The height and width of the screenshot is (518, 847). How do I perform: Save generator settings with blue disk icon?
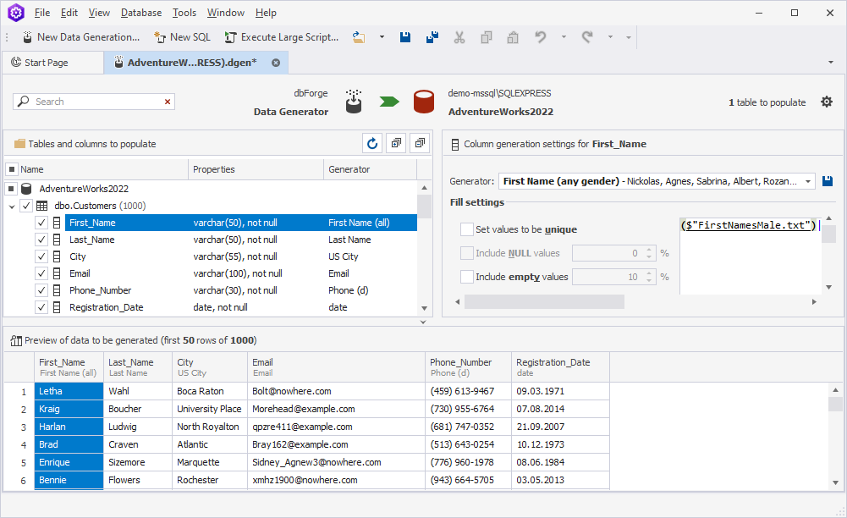click(827, 181)
